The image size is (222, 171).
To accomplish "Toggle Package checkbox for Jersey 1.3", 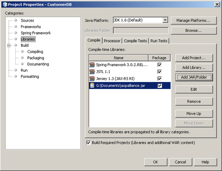I will pyautogui.click(x=159, y=79).
